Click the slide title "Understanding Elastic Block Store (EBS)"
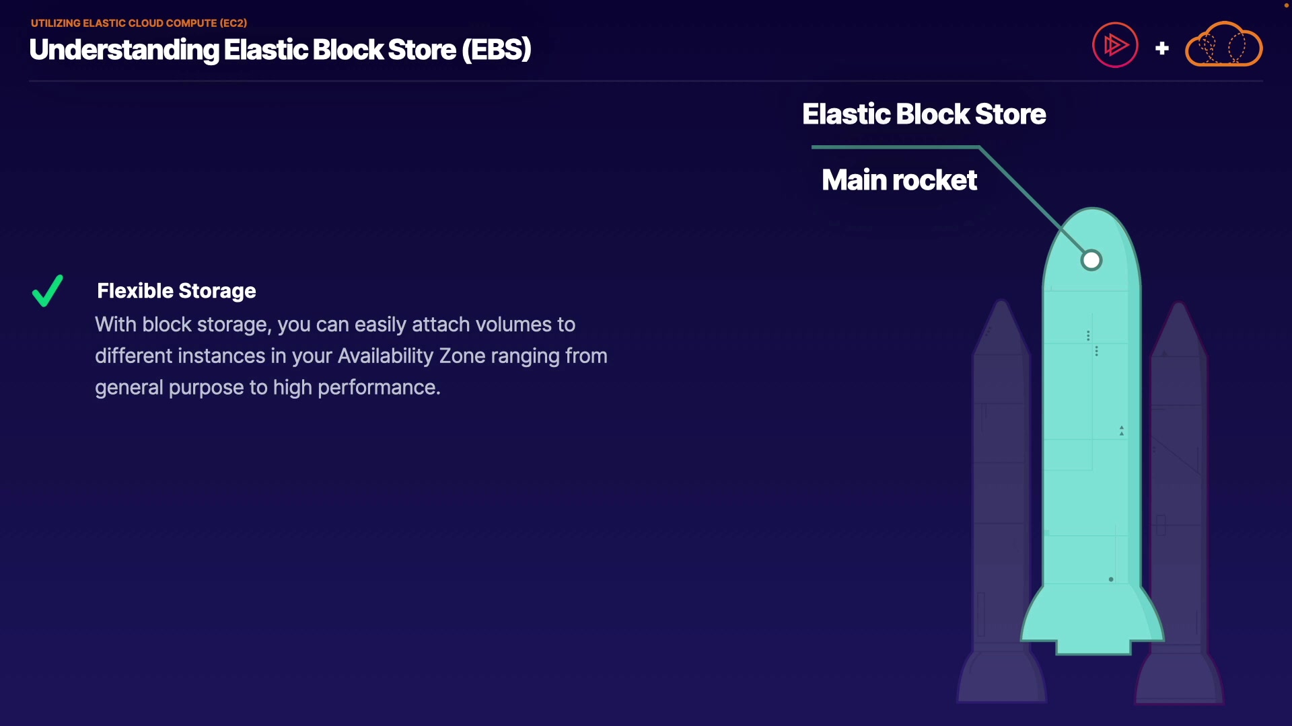Screen dimensions: 1292x726 [280, 50]
